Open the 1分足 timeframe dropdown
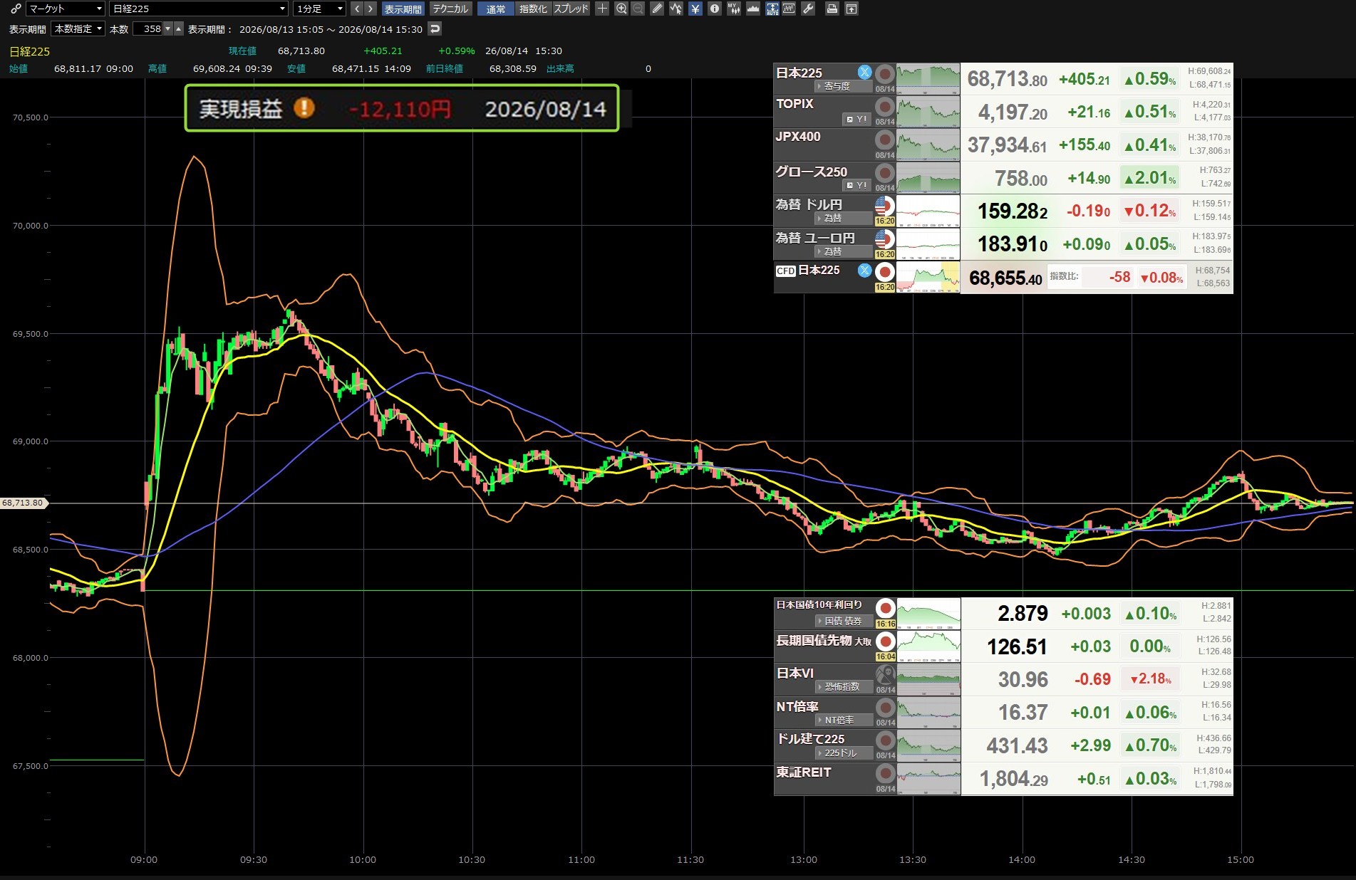The image size is (1356, 880). pyautogui.click(x=320, y=9)
